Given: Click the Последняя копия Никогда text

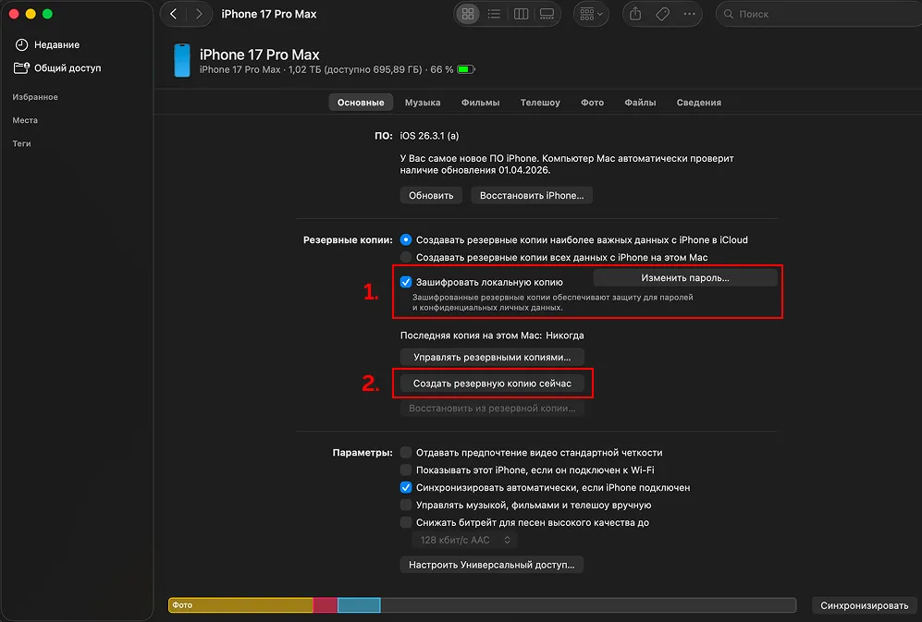Looking at the screenshot, I should coord(492,335).
